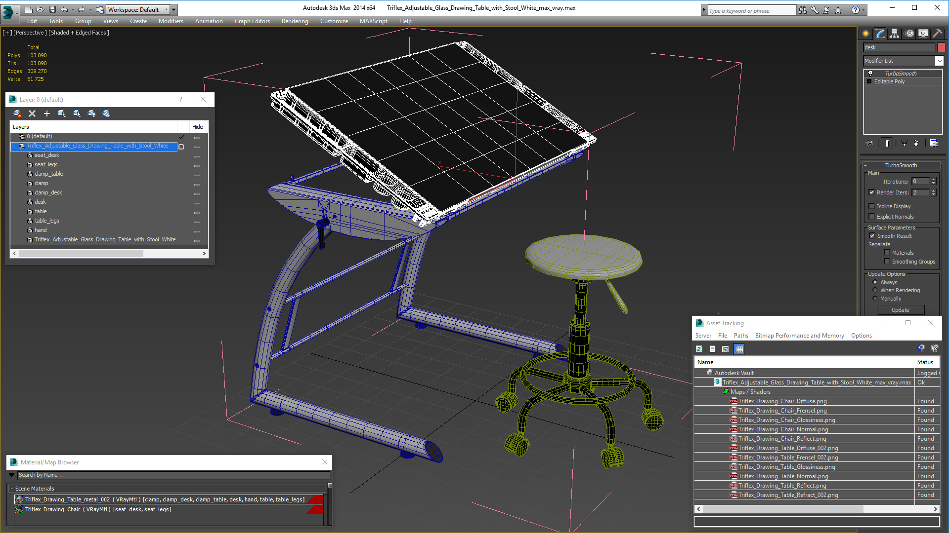Click the Update button in TurboSmooth
949x533 pixels.
pyautogui.click(x=900, y=310)
